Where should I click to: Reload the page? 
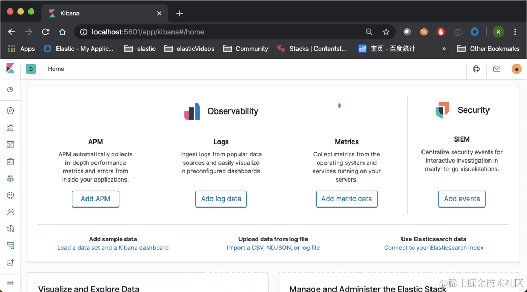(45, 32)
